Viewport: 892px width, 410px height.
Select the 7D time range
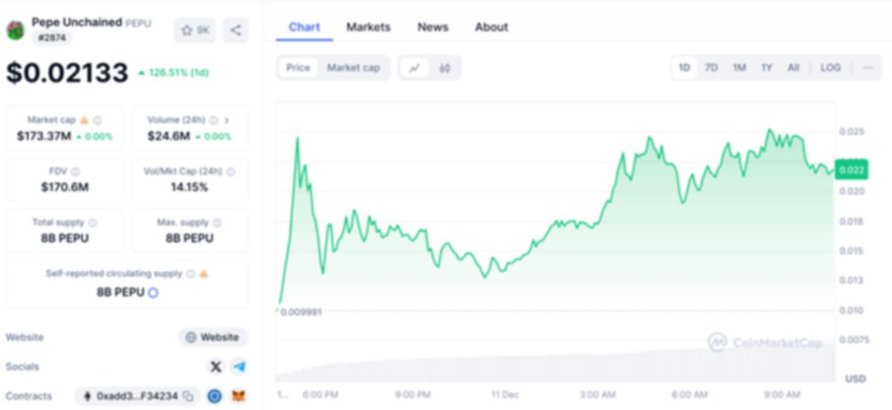pos(711,68)
